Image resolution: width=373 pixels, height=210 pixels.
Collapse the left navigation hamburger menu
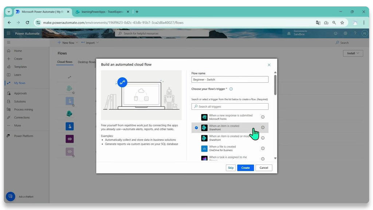coord(9,42)
